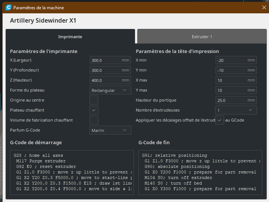Edit the Y min value field
The height and width of the screenshot is (202, 269).
coord(236,70)
